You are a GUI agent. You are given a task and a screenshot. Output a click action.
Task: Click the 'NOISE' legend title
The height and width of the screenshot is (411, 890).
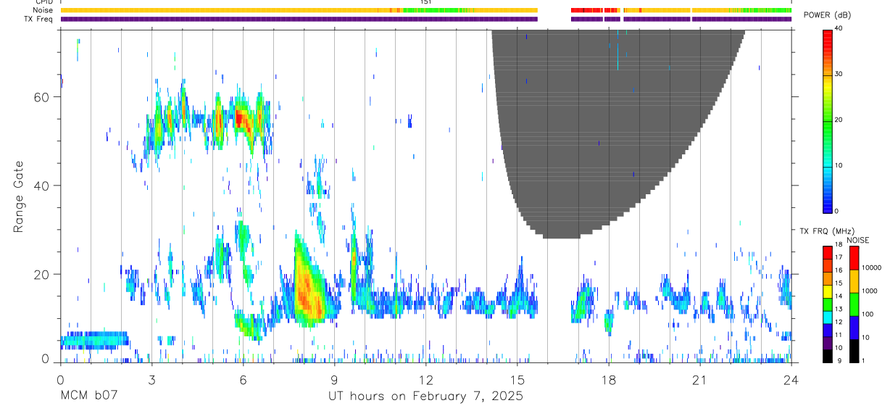pos(857,240)
